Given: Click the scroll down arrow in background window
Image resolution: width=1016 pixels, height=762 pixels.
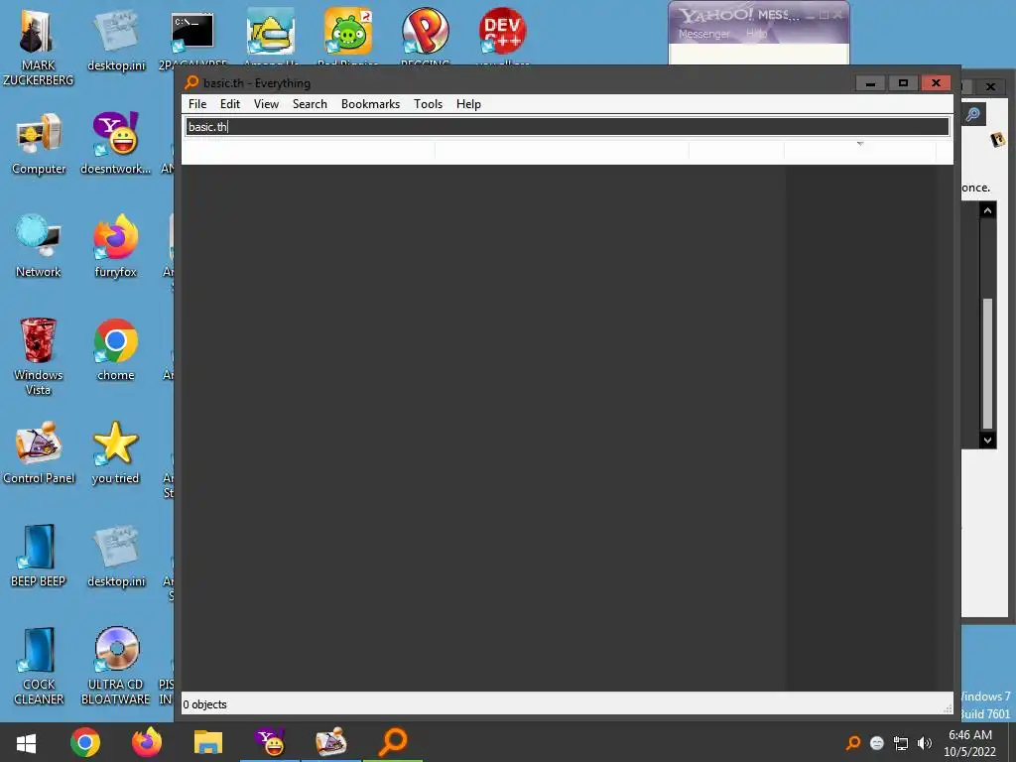Looking at the screenshot, I should tap(987, 440).
